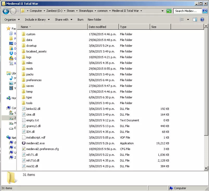Click the Pictures library icon
Screen dimensions: 209x191
coord(11,83)
